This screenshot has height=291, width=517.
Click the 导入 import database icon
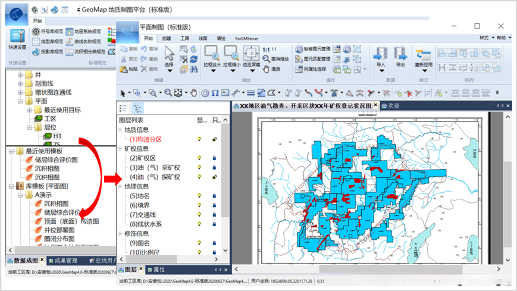pos(381,54)
